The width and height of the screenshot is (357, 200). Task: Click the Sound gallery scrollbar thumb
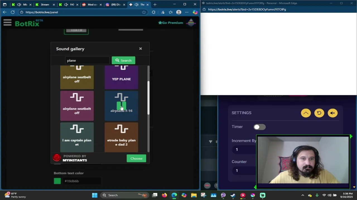pos(148,98)
